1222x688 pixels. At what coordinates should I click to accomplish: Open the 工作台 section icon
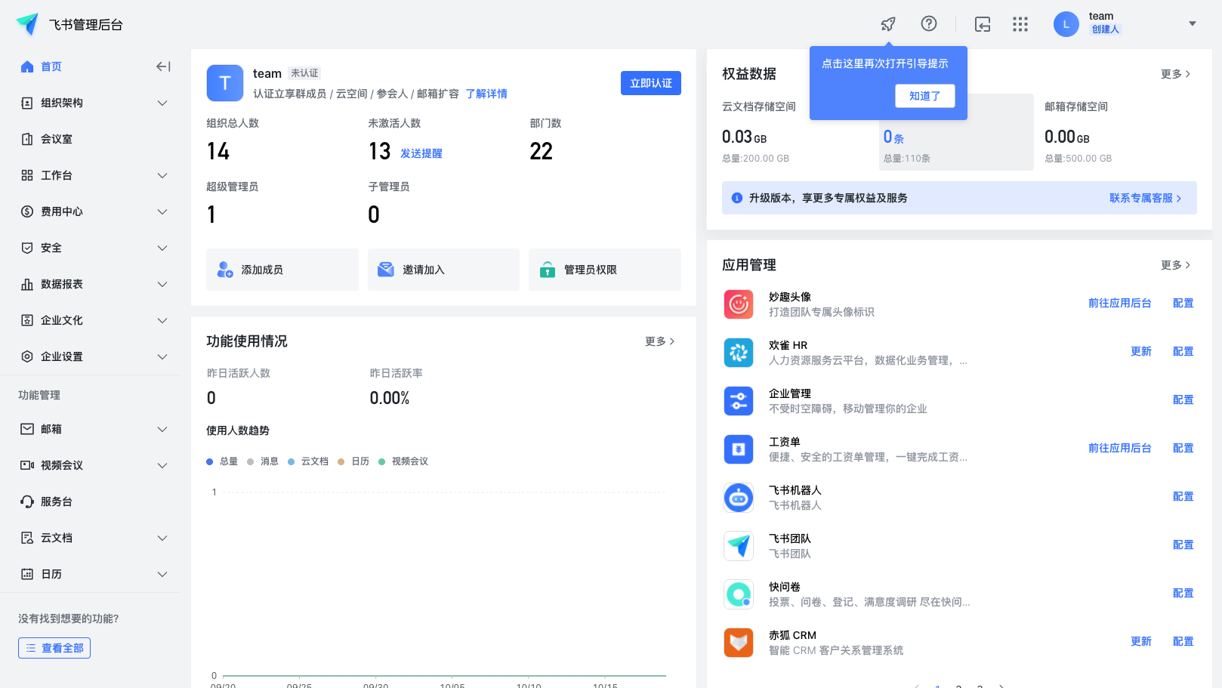pyautogui.click(x=26, y=175)
